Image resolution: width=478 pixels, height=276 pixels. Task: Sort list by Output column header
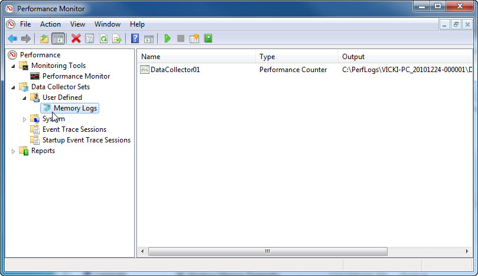405,57
